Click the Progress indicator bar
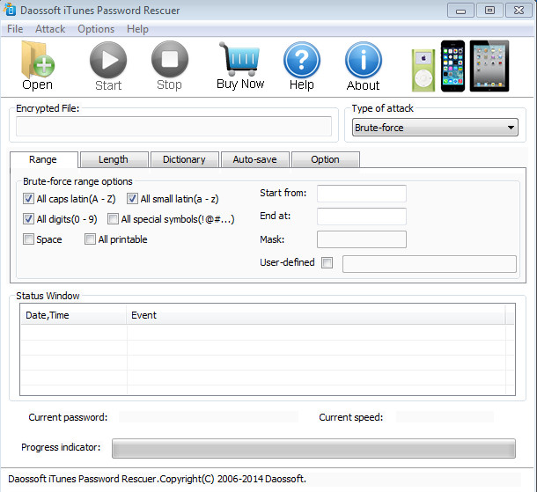 tap(313, 448)
